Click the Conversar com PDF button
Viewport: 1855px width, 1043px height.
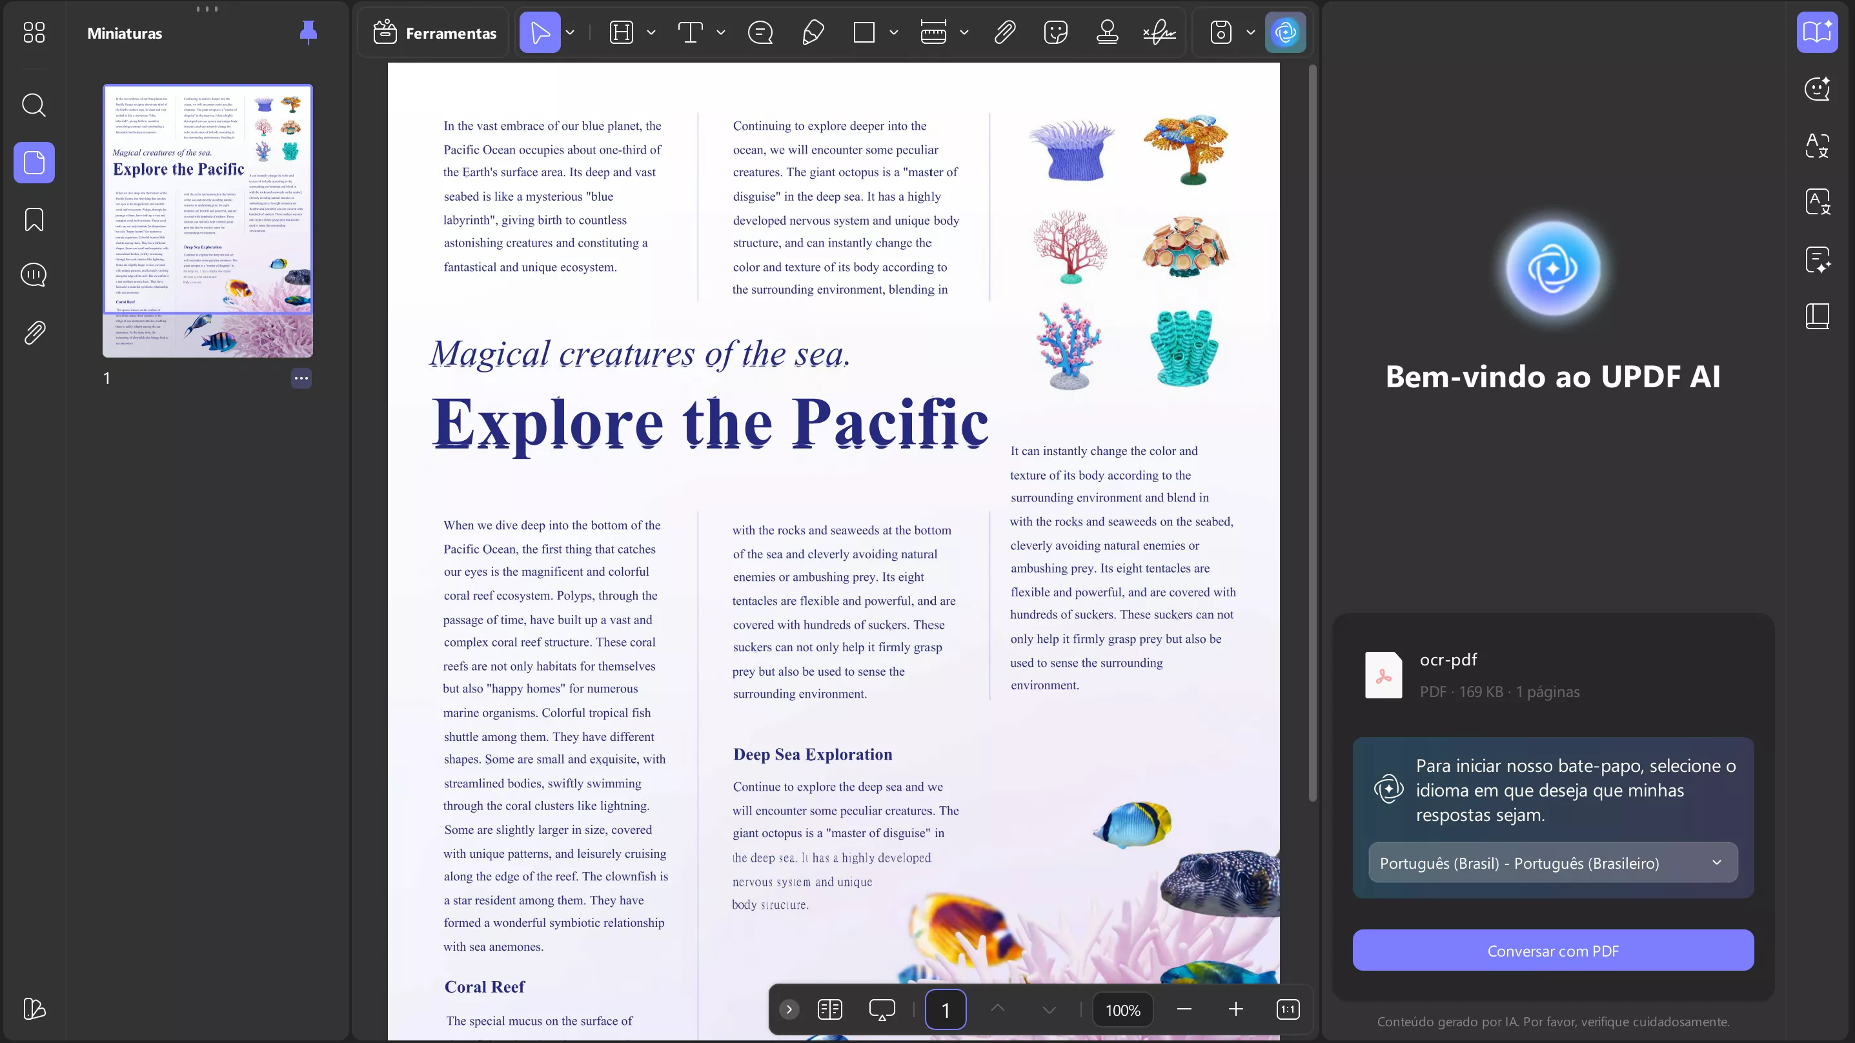click(x=1552, y=951)
